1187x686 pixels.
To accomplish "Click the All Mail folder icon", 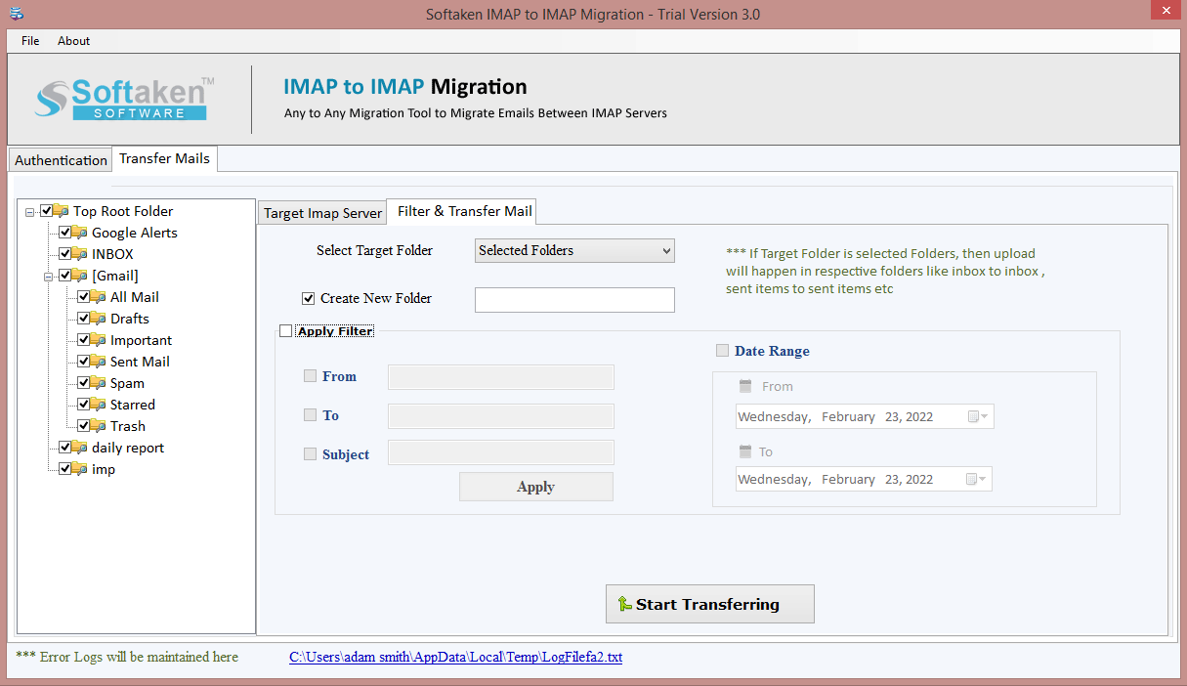I will coord(98,297).
